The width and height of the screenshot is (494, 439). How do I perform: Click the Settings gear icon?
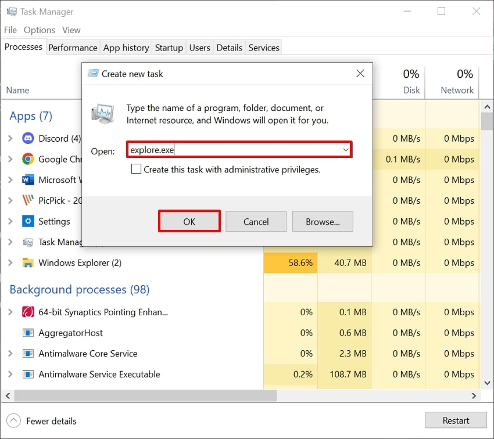pyautogui.click(x=28, y=221)
